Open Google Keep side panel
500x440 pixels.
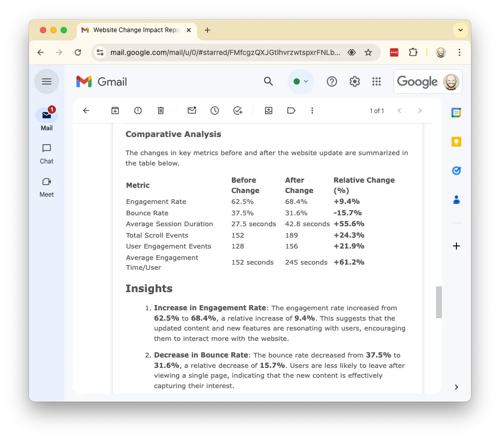456,142
